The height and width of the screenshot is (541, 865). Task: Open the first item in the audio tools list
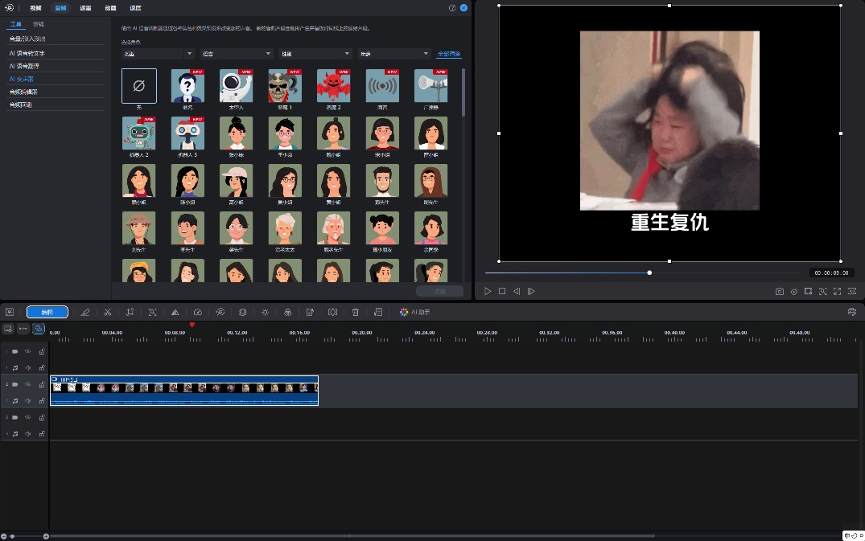(x=27, y=39)
